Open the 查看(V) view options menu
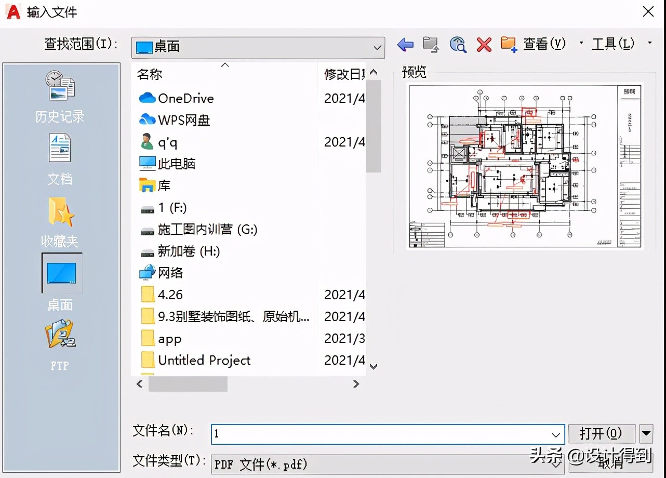The image size is (666, 478). click(x=544, y=45)
